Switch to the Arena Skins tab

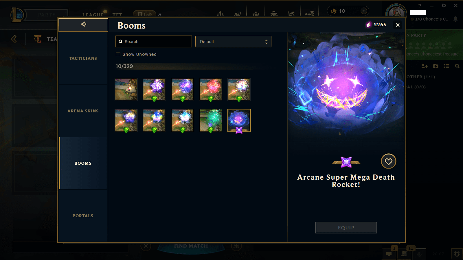tap(83, 111)
